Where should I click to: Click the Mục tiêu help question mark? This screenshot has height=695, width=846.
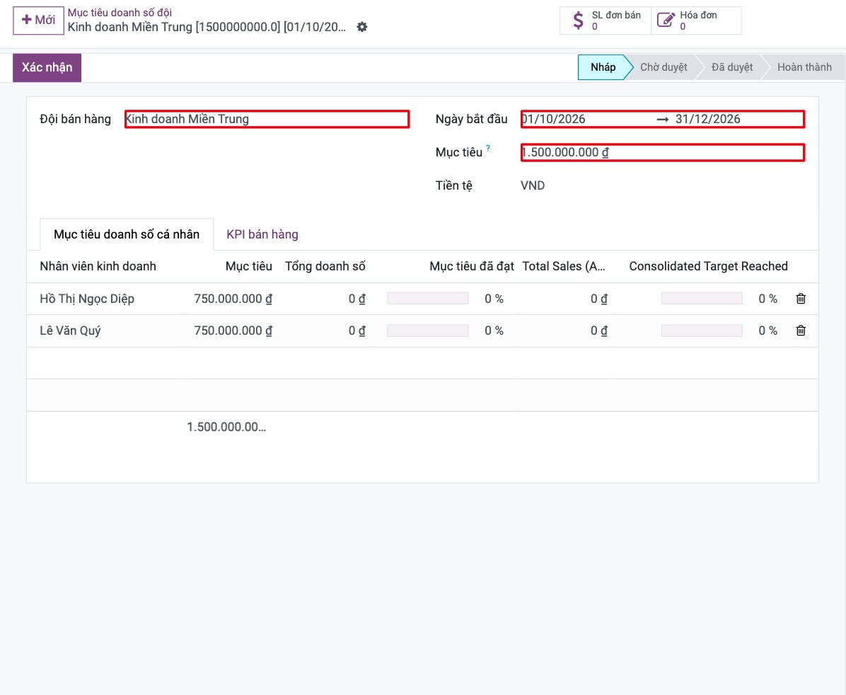pyautogui.click(x=488, y=148)
